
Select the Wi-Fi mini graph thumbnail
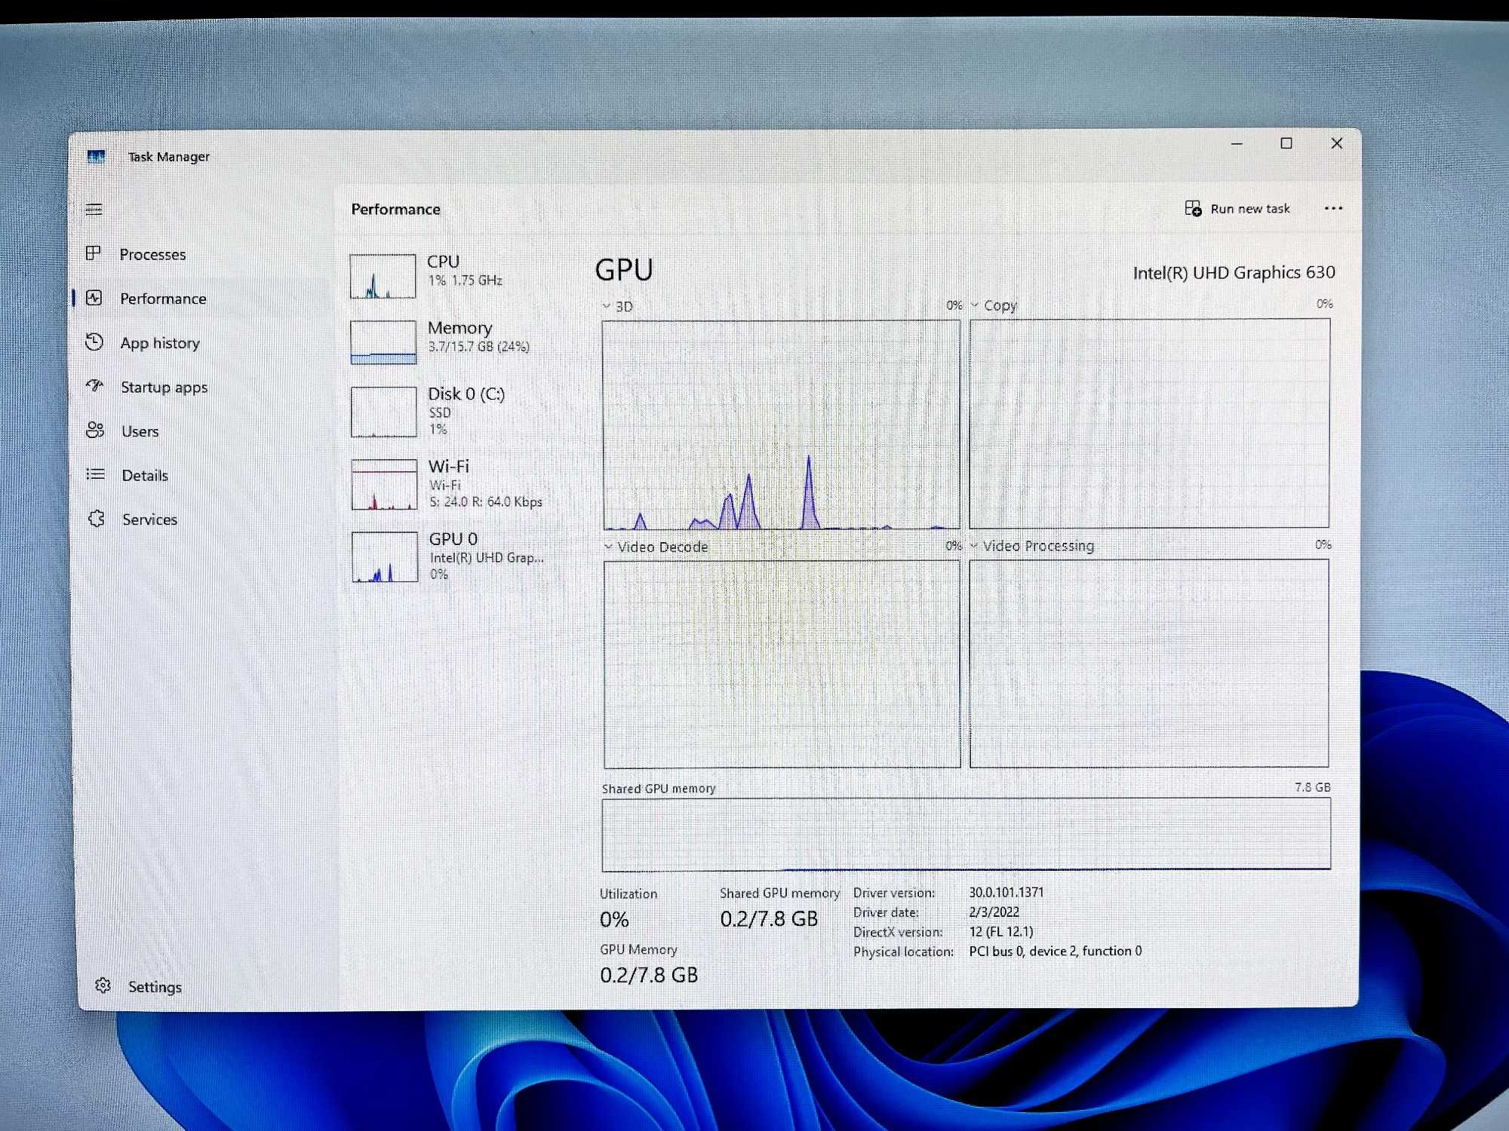[384, 485]
